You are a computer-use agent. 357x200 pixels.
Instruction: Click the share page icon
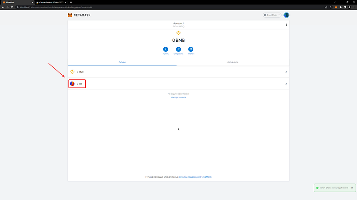coord(326,7)
